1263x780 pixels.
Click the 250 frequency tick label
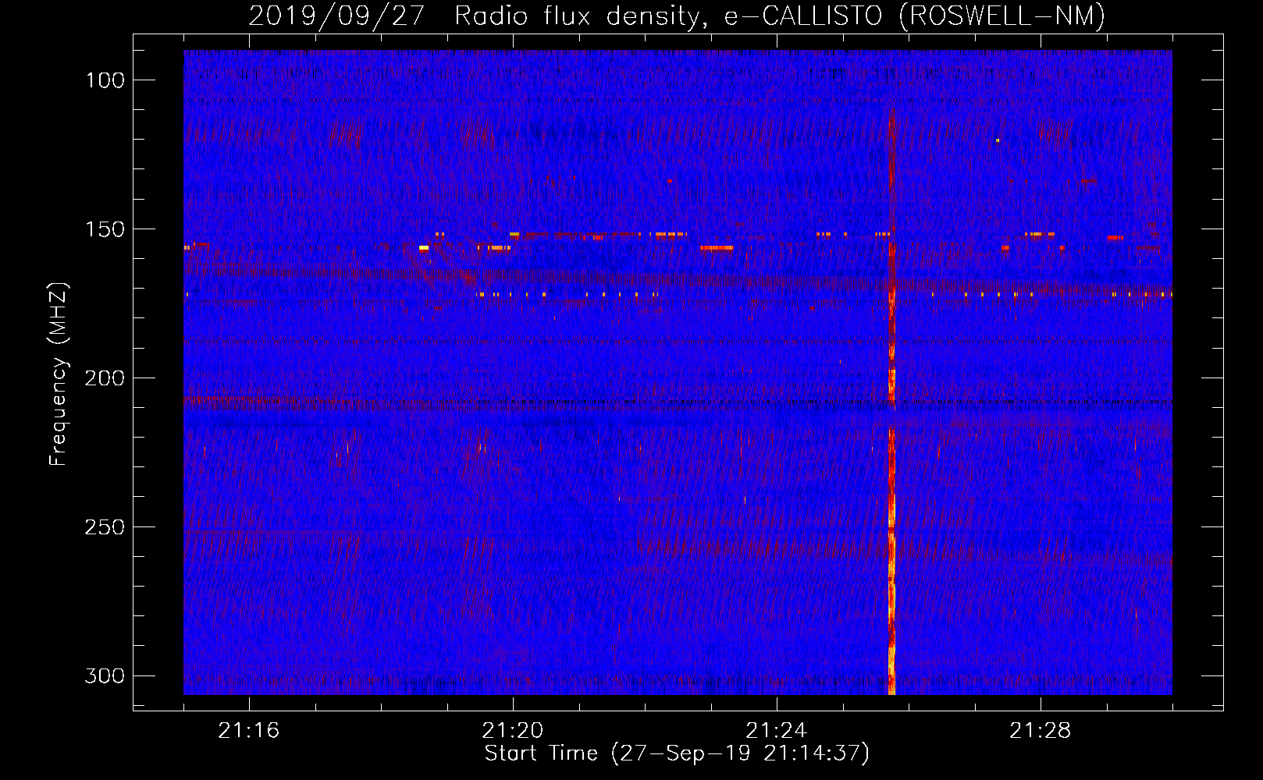tap(105, 527)
